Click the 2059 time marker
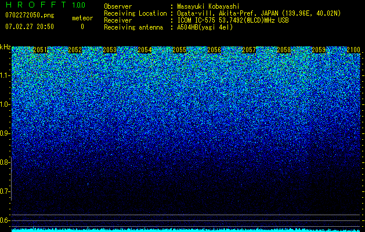 [x=319, y=50]
